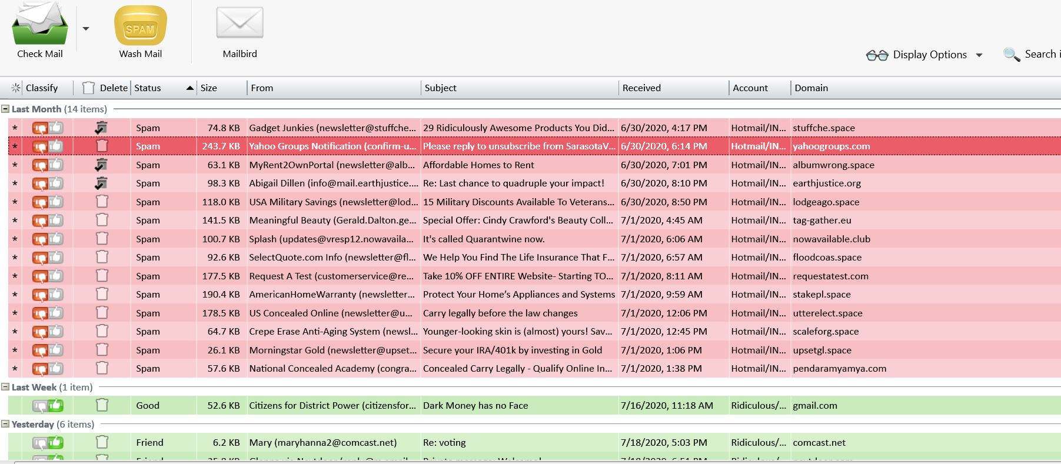Mark Citizens for District Power for deletion
This screenshot has width=1061, height=464.
(102, 405)
